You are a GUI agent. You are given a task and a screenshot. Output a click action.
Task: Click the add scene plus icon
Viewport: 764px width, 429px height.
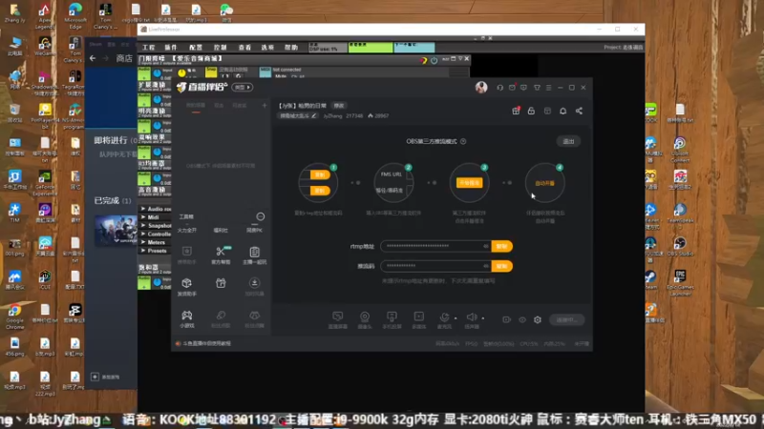(x=265, y=106)
